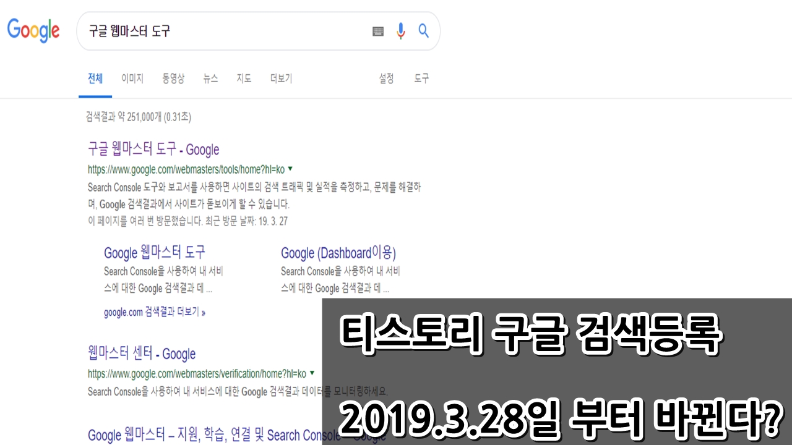Switch to the 지도 tab
This screenshot has height=445, width=792.
(x=244, y=78)
